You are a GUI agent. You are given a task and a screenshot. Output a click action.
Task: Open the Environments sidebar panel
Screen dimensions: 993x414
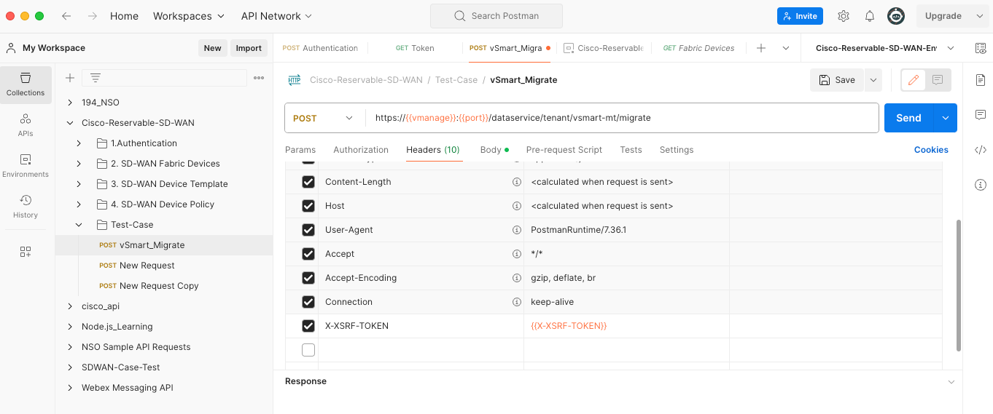tap(26, 166)
